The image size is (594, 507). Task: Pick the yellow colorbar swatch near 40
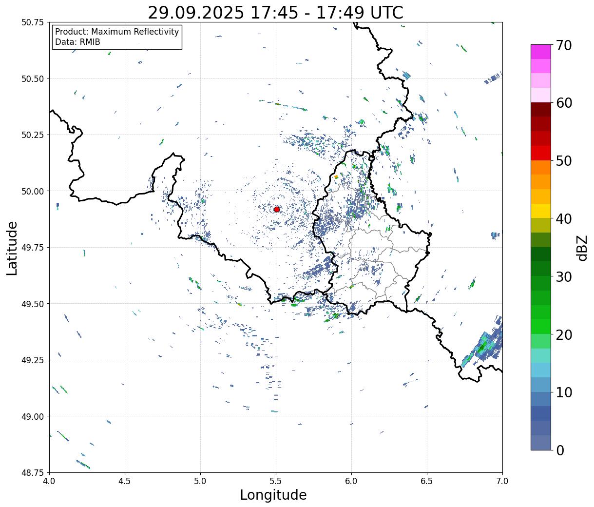tap(541, 211)
